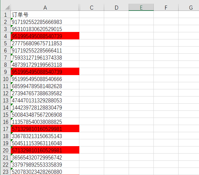199x175 pixels.
Task: Select red cell 951995495088540739 in row 9
Action: [45, 72]
